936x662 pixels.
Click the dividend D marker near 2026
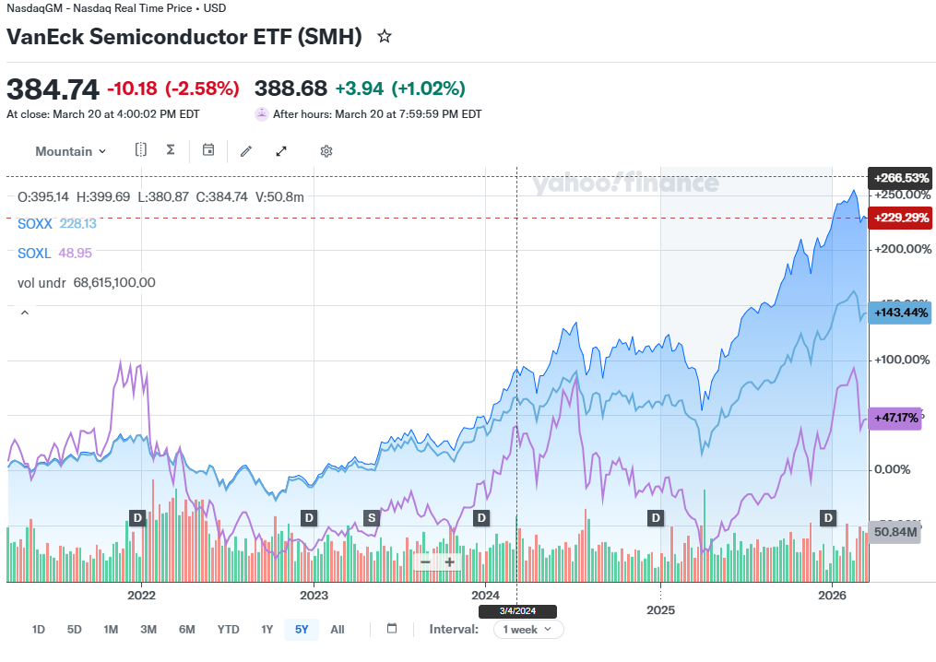(828, 517)
